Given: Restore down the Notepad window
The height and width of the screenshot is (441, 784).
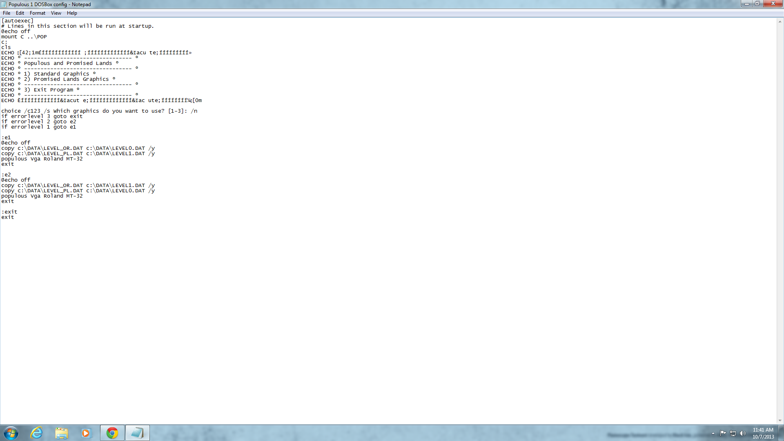Looking at the screenshot, I should tap(757, 4).
